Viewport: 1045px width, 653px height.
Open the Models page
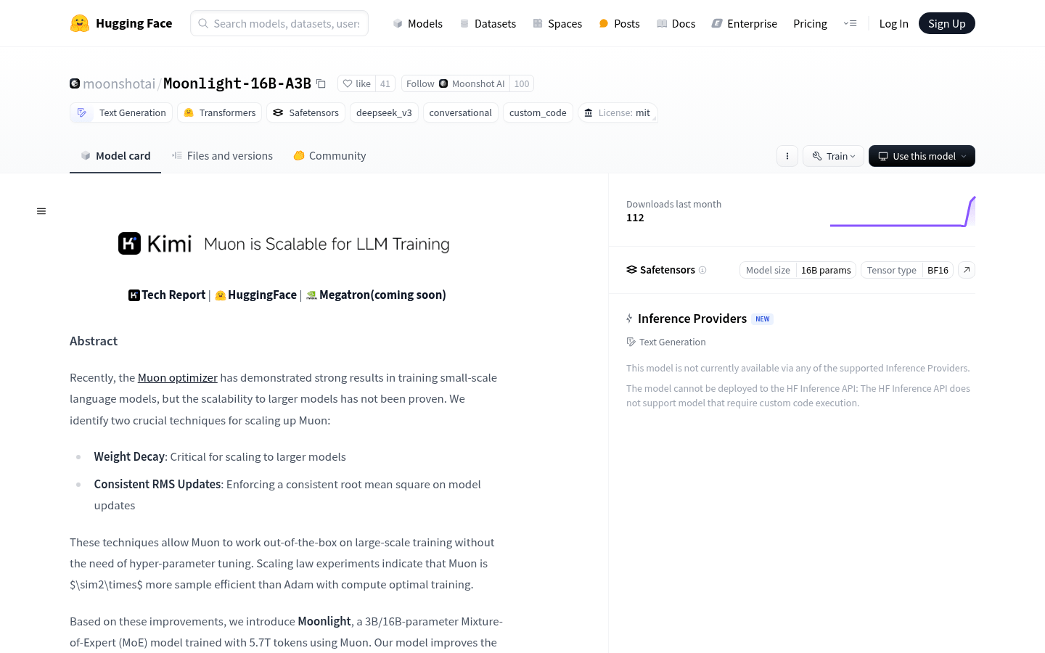(418, 23)
